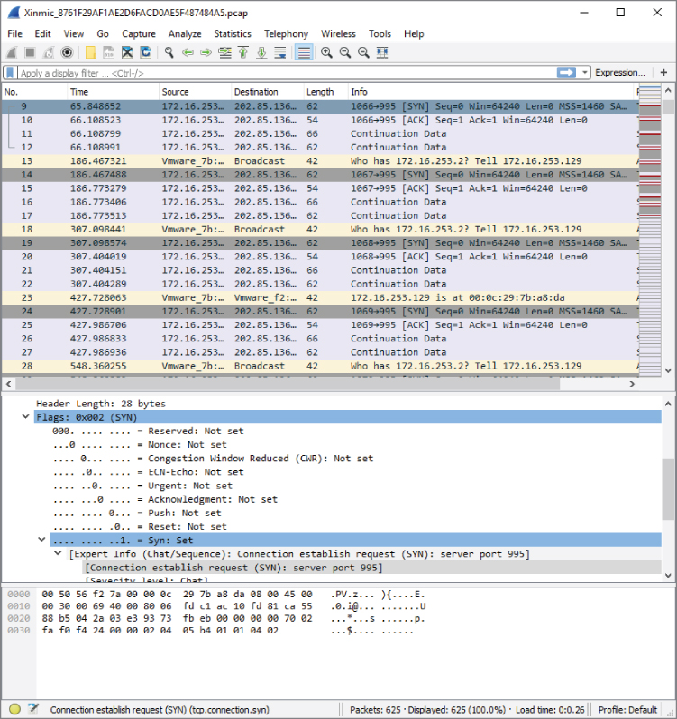677x719 pixels.
Task: Collapse the Syn: Set tree node
Action: (x=41, y=540)
